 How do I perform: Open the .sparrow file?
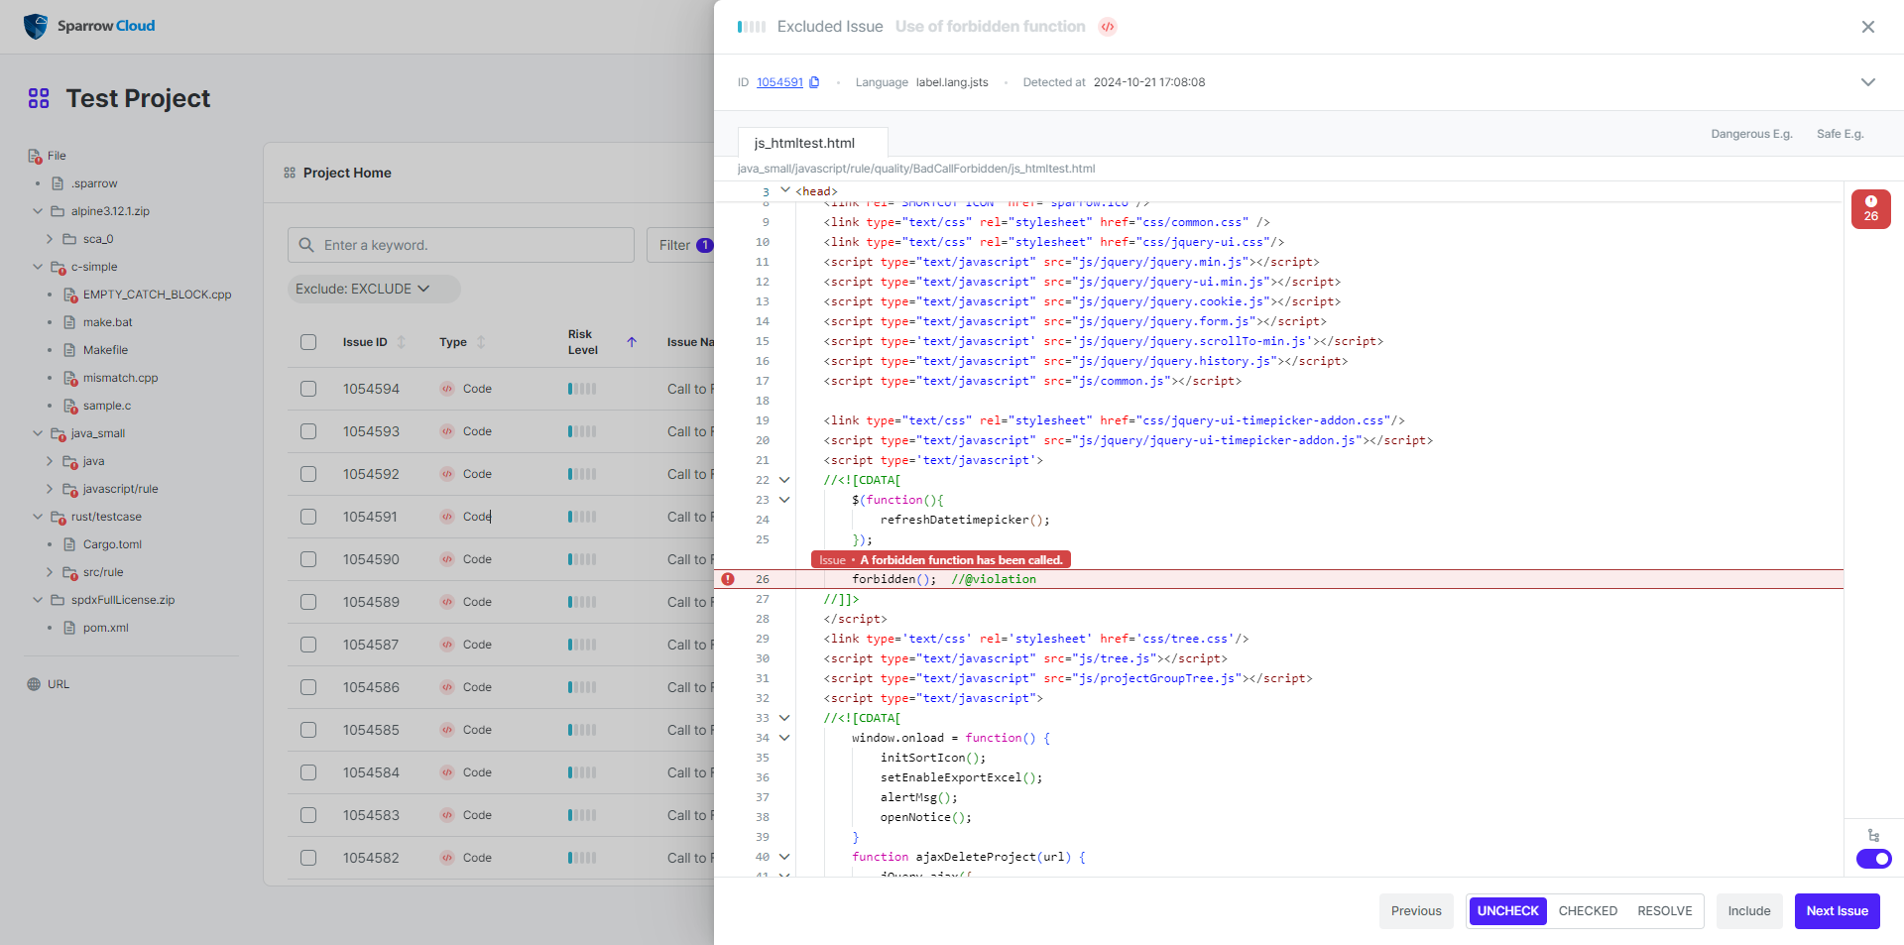(94, 183)
